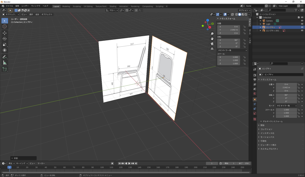
Task: Hide エンプティ.001 in the outliner
Action: (x=302, y=30)
